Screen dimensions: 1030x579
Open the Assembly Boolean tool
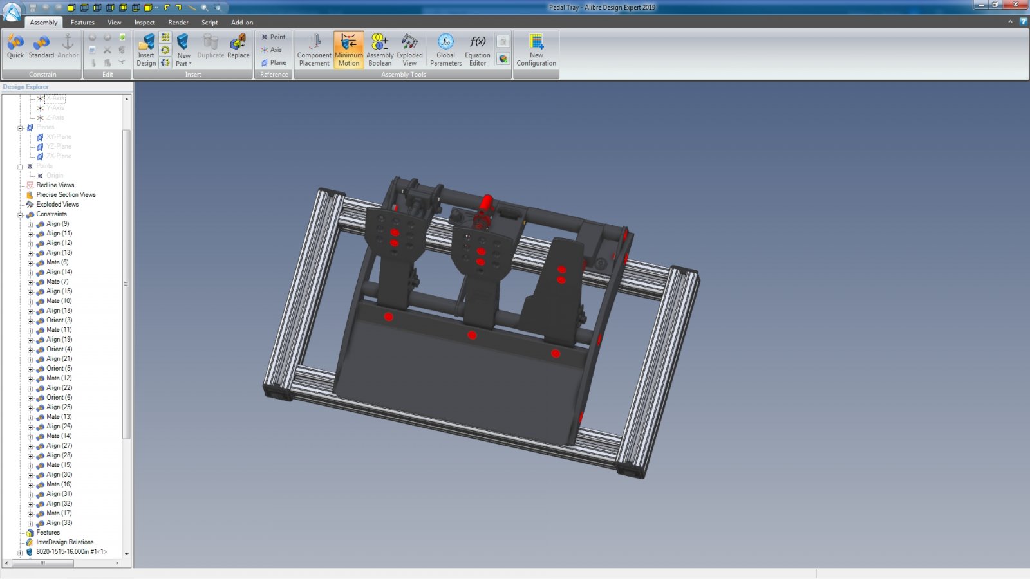pos(380,50)
